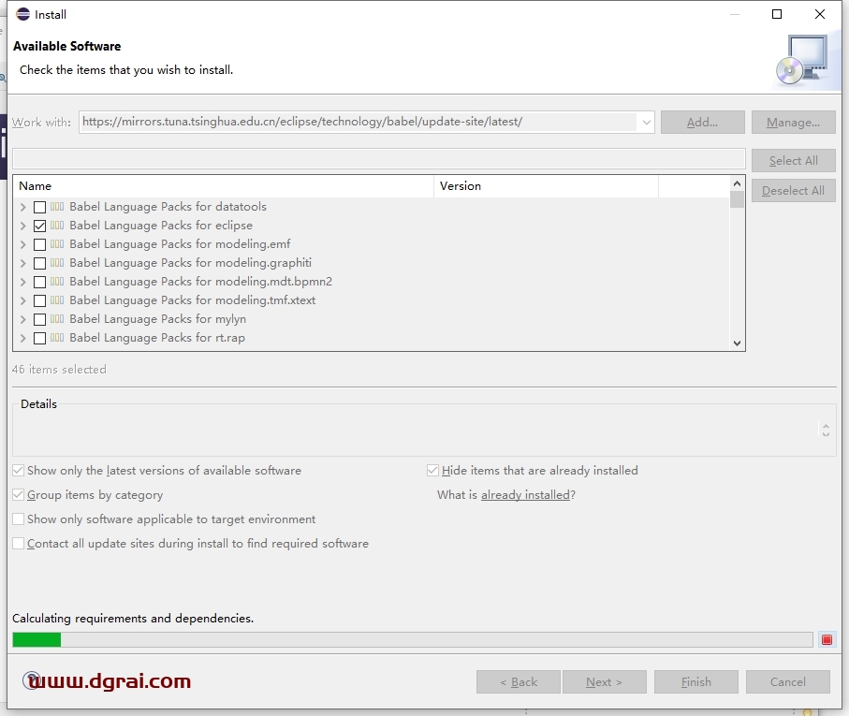Check Babel Language Packs for datatools
The image size is (849, 716).
[x=39, y=207]
